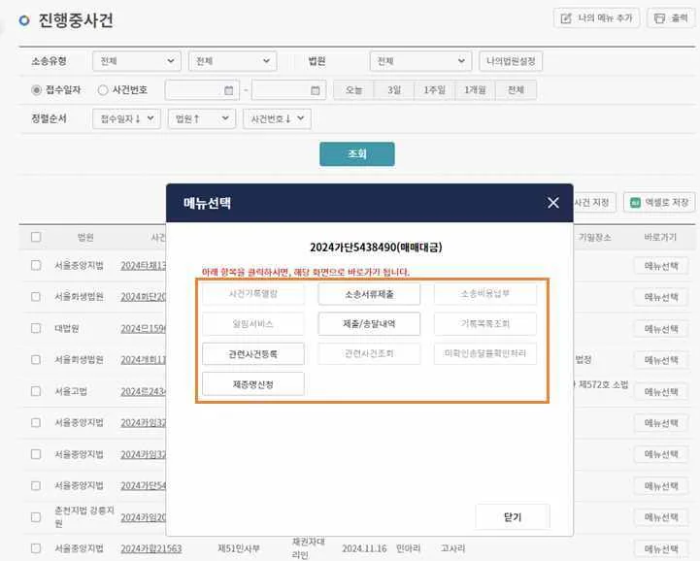Click the 제51민사부 cell
This screenshot has width=700, height=561.
239,548
